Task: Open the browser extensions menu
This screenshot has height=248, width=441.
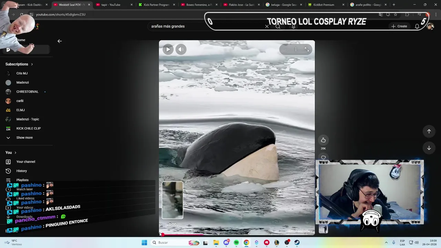Action: click(x=407, y=14)
